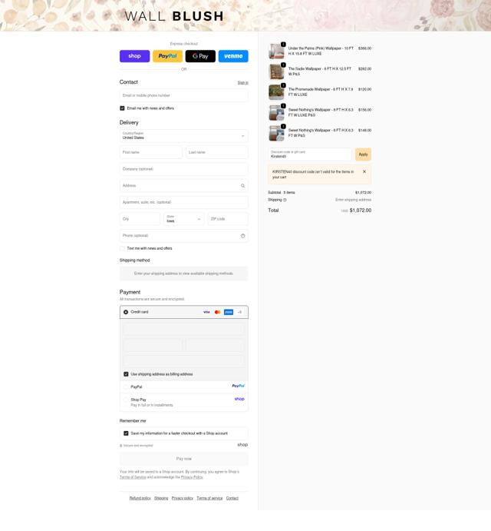
Task: Select Google Pay express checkout
Action: coord(200,56)
